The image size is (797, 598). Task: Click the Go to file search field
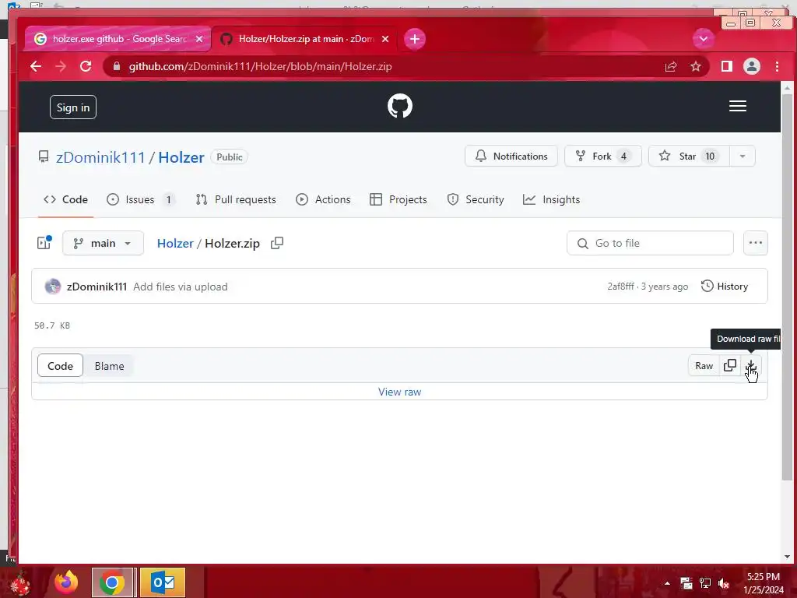(650, 243)
